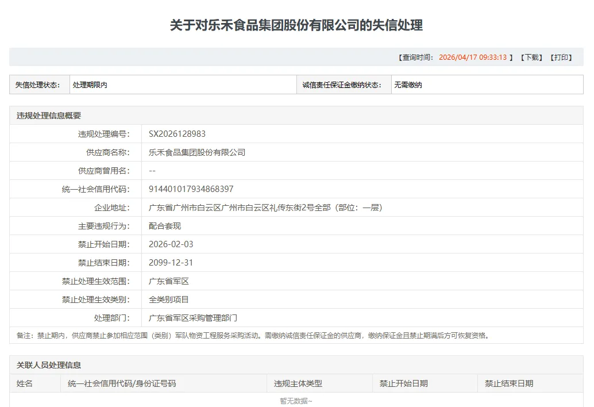
Task: Select the violation number SX2026128983
Action: tap(177, 134)
